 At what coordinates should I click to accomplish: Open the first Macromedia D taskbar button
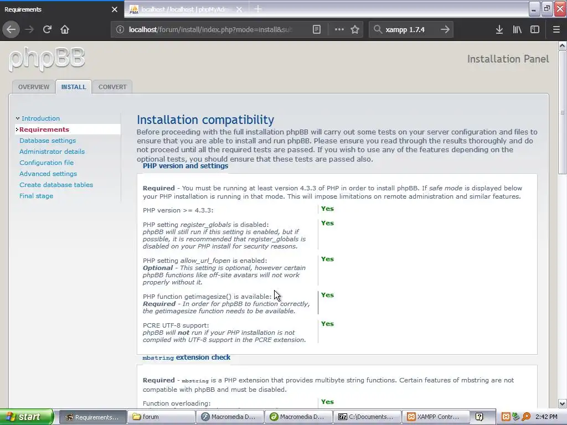point(230,417)
